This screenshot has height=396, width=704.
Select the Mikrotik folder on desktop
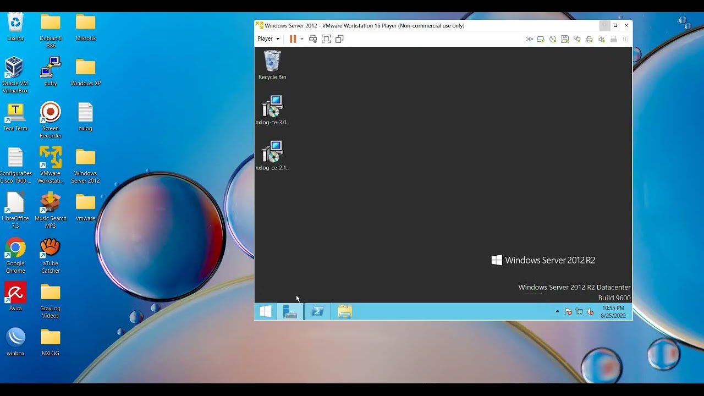point(86,27)
